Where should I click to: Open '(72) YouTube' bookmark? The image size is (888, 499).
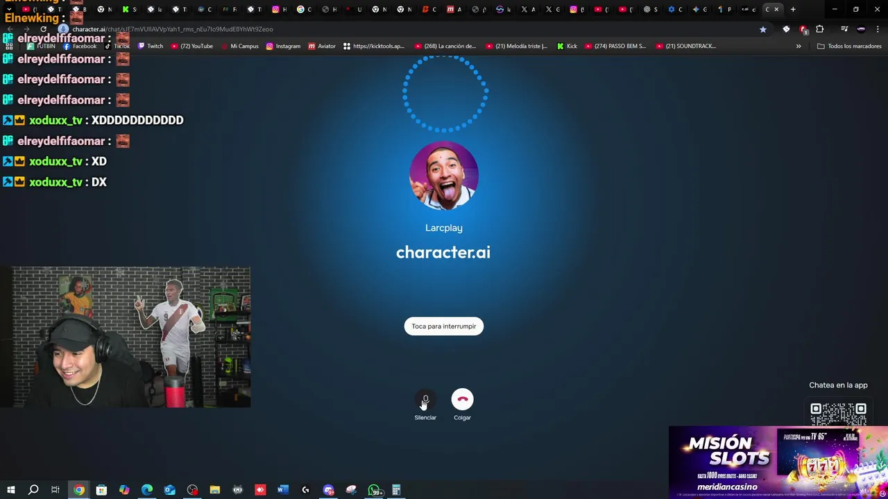point(191,46)
